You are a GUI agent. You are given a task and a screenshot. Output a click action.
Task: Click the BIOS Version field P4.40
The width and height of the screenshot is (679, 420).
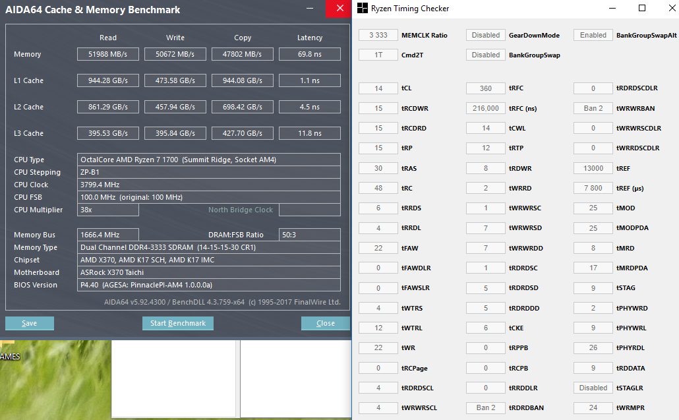pyautogui.click(x=209, y=285)
